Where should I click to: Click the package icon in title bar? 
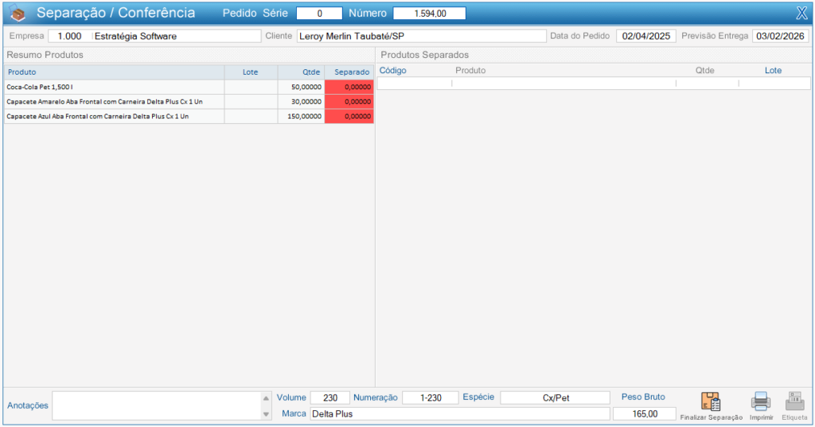(x=18, y=13)
